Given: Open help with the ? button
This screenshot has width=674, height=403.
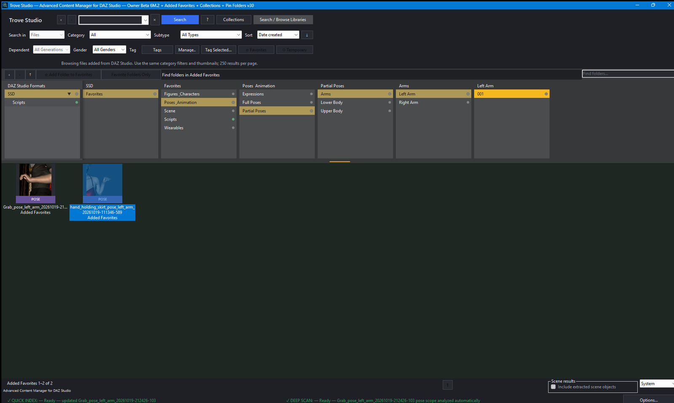Looking at the screenshot, I should tap(207, 20).
